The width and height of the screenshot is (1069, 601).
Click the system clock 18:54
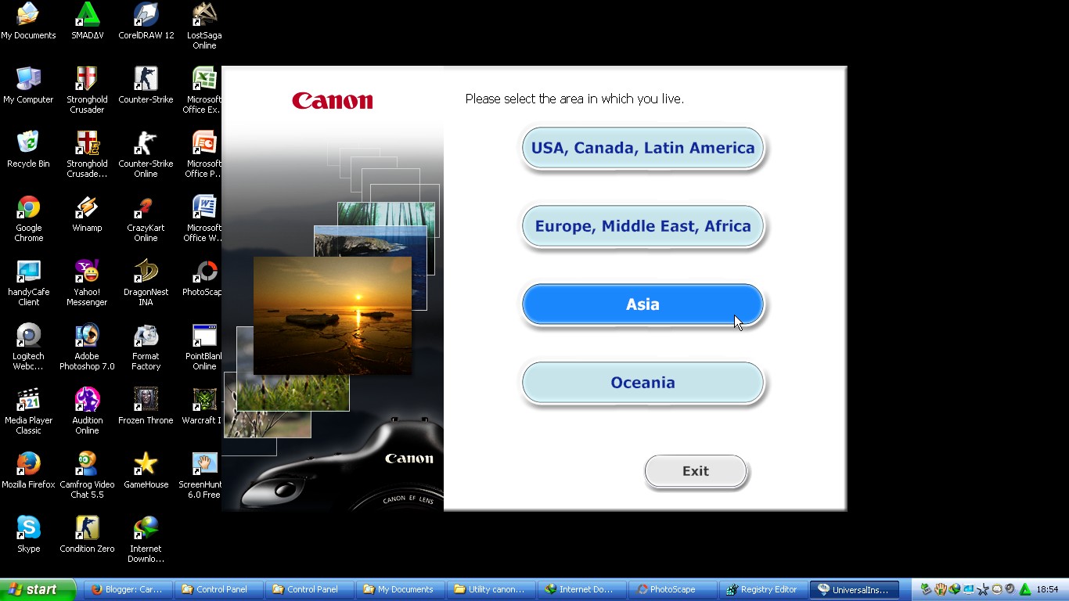pyautogui.click(x=1047, y=590)
